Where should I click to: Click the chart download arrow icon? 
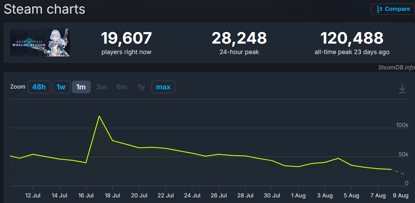402,88
